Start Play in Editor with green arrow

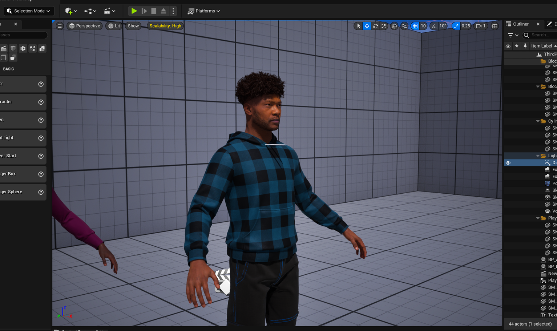(134, 11)
